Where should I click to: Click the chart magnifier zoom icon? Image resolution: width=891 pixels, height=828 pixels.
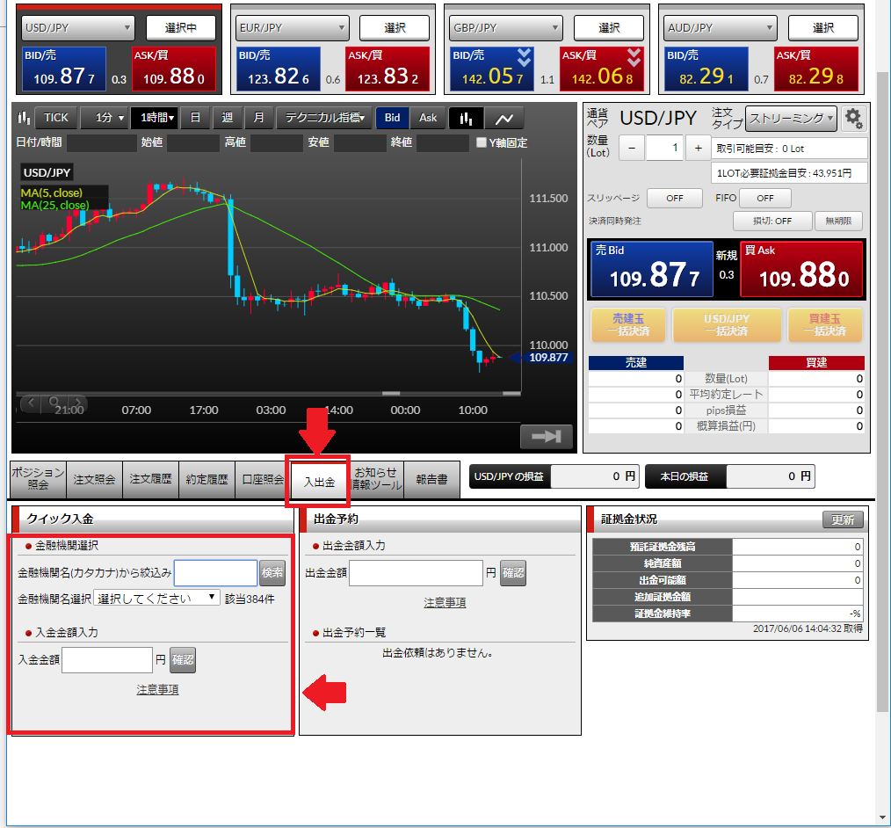54,403
